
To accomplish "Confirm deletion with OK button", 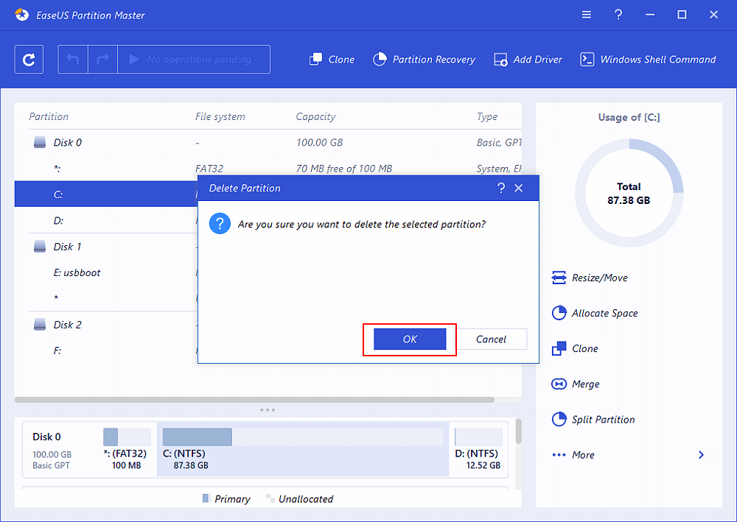I will [x=410, y=339].
